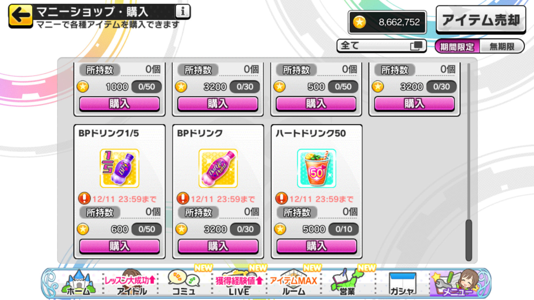Open the ガシャ icon in the bottom bar
Screen dimensions: 534x300
[x=402, y=284]
